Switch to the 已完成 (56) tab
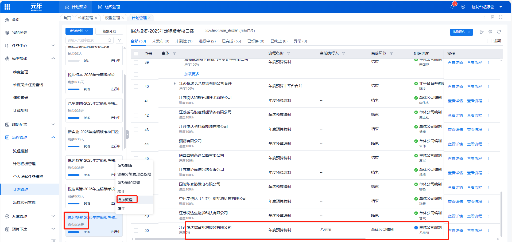The width and height of the screenshot is (512, 242). click(231, 41)
